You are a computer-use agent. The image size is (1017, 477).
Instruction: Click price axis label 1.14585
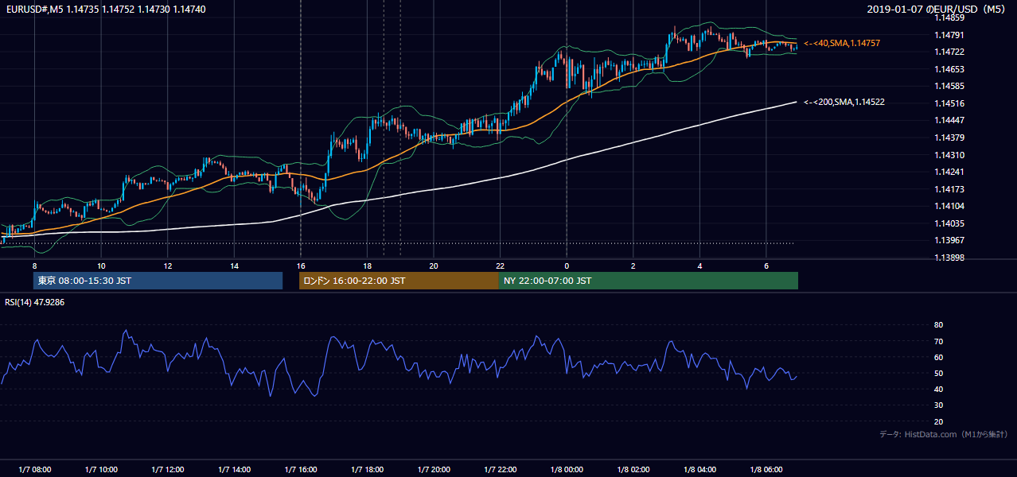(949, 86)
